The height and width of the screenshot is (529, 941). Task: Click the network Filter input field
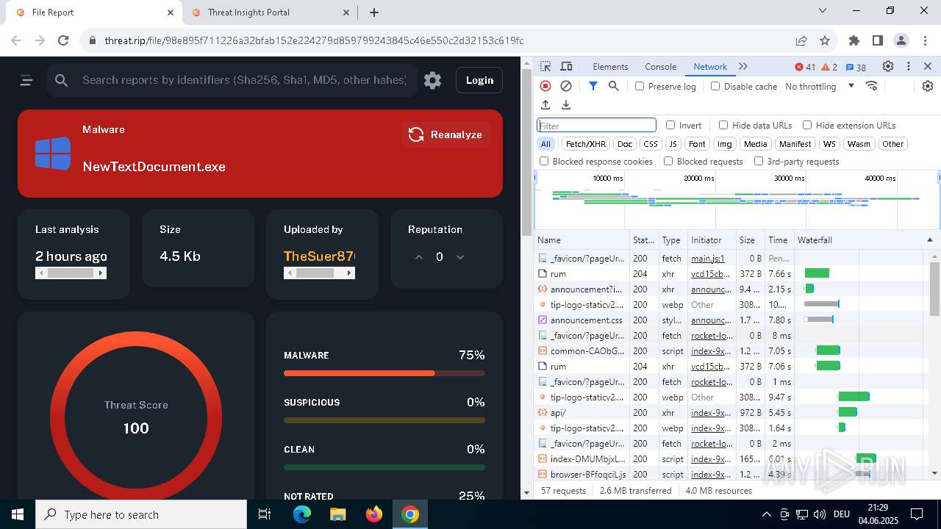click(596, 126)
